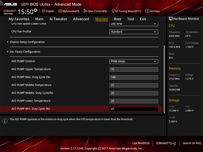
Task: Click the globe language icon
Action: point(43,11)
